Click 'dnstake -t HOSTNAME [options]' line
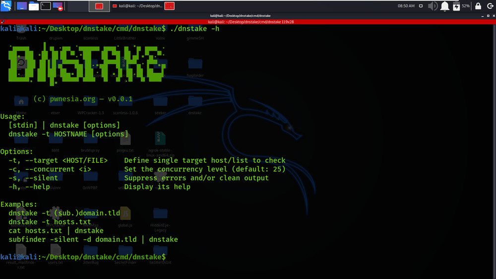496x279 pixels. pyautogui.click(x=68, y=134)
